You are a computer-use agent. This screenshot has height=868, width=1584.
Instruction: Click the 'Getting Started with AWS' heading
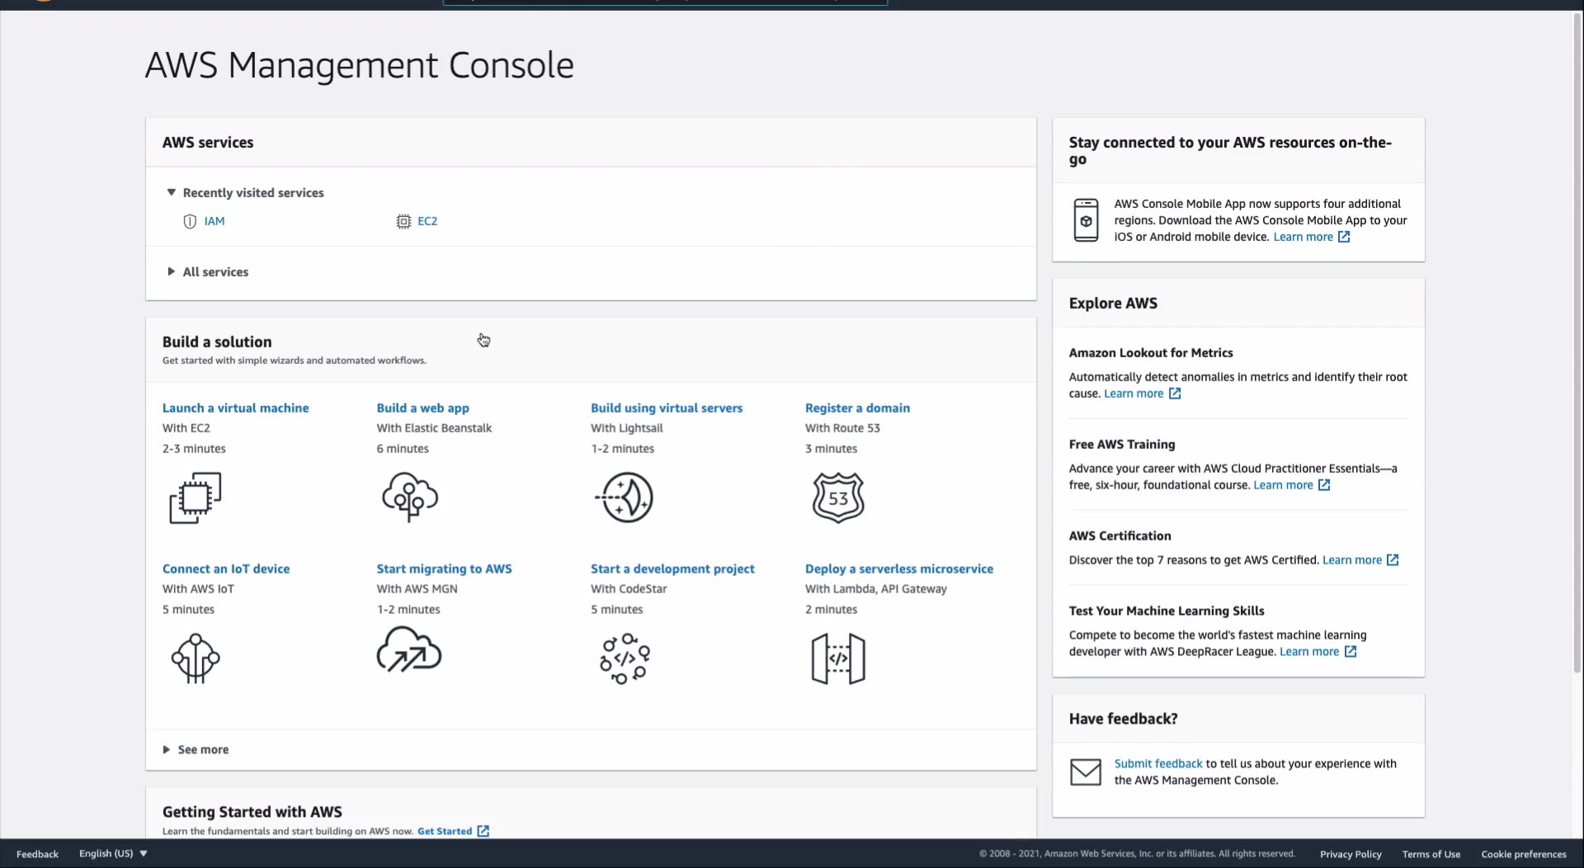(x=252, y=812)
